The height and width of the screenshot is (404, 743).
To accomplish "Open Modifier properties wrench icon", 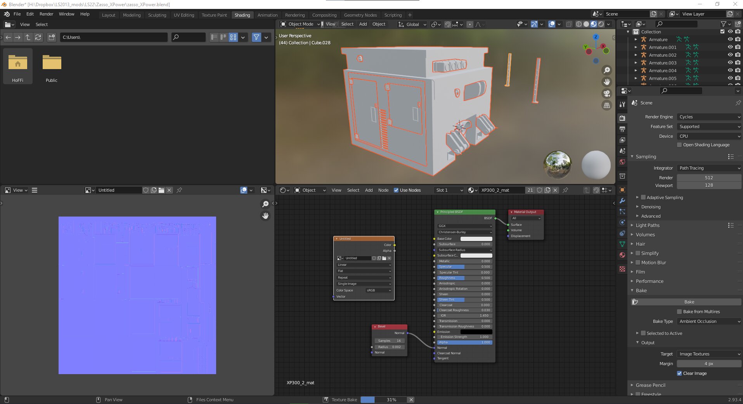I will click(x=622, y=201).
